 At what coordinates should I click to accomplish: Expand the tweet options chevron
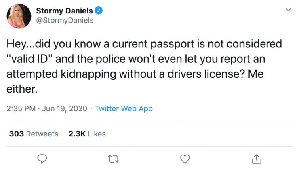tap(288, 10)
